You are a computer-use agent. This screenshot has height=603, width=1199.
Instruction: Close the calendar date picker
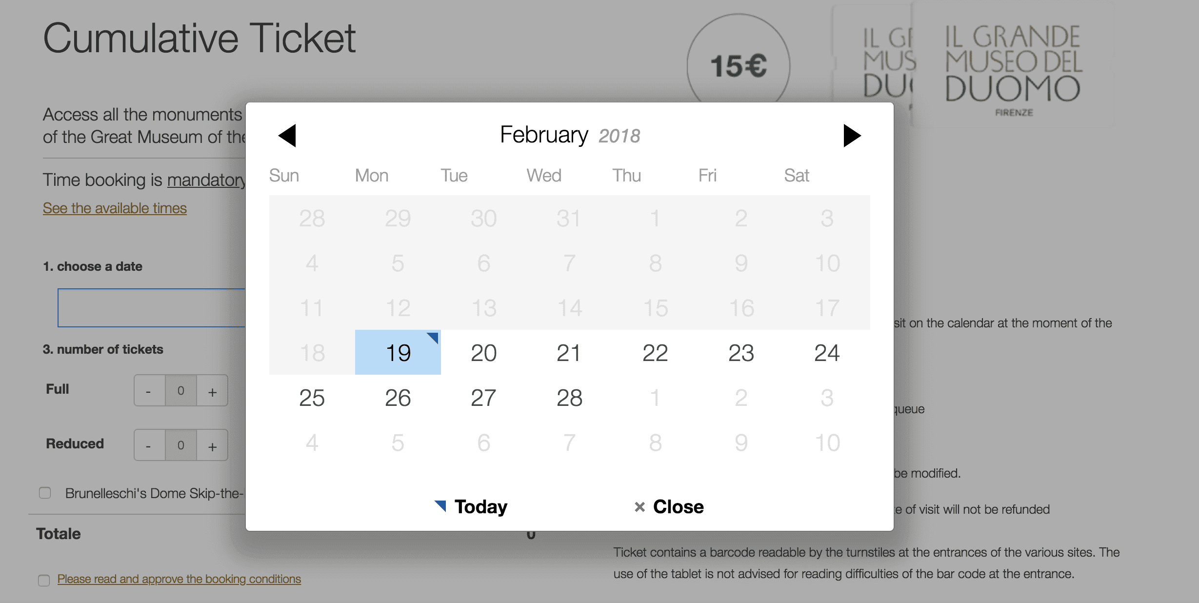click(x=669, y=507)
